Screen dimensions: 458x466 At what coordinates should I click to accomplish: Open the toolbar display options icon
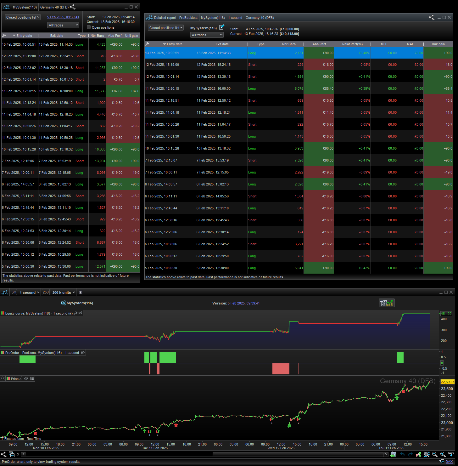point(452,454)
